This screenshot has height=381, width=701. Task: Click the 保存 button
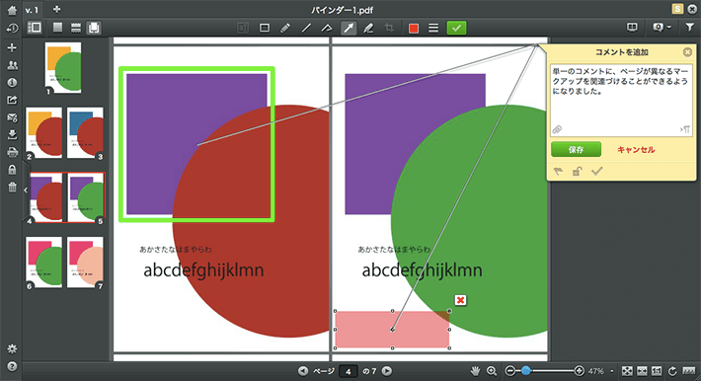[576, 149]
